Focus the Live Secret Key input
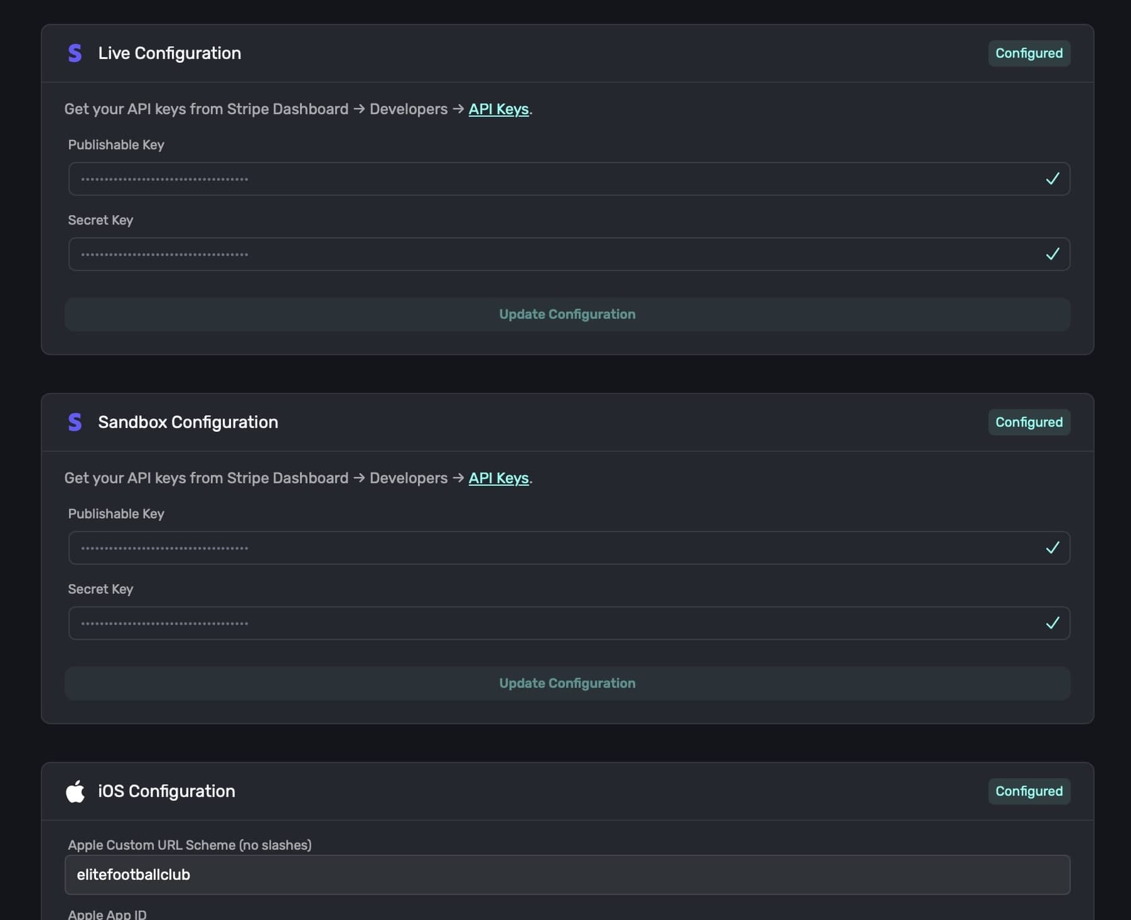Screen dimensions: 1131x920 pyautogui.click(x=552, y=254)
